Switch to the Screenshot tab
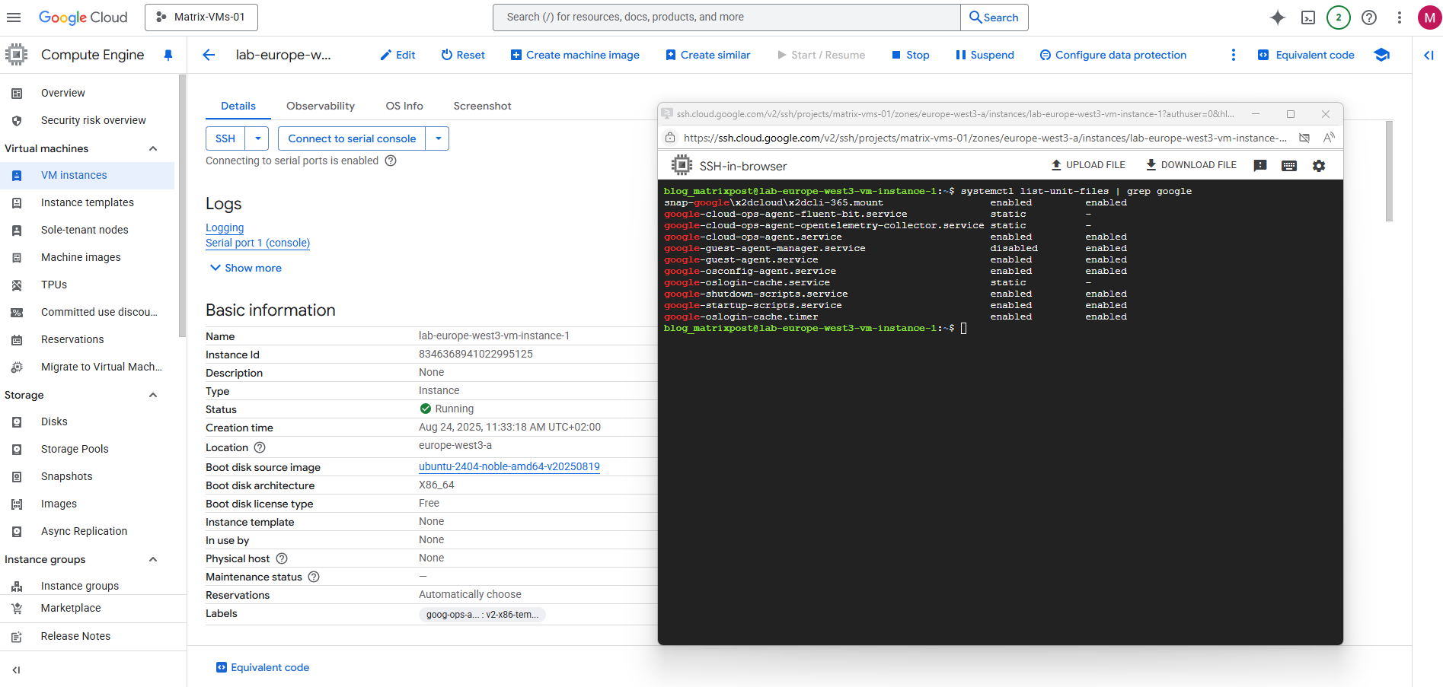This screenshot has width=1443, height=687. [482, 106]
